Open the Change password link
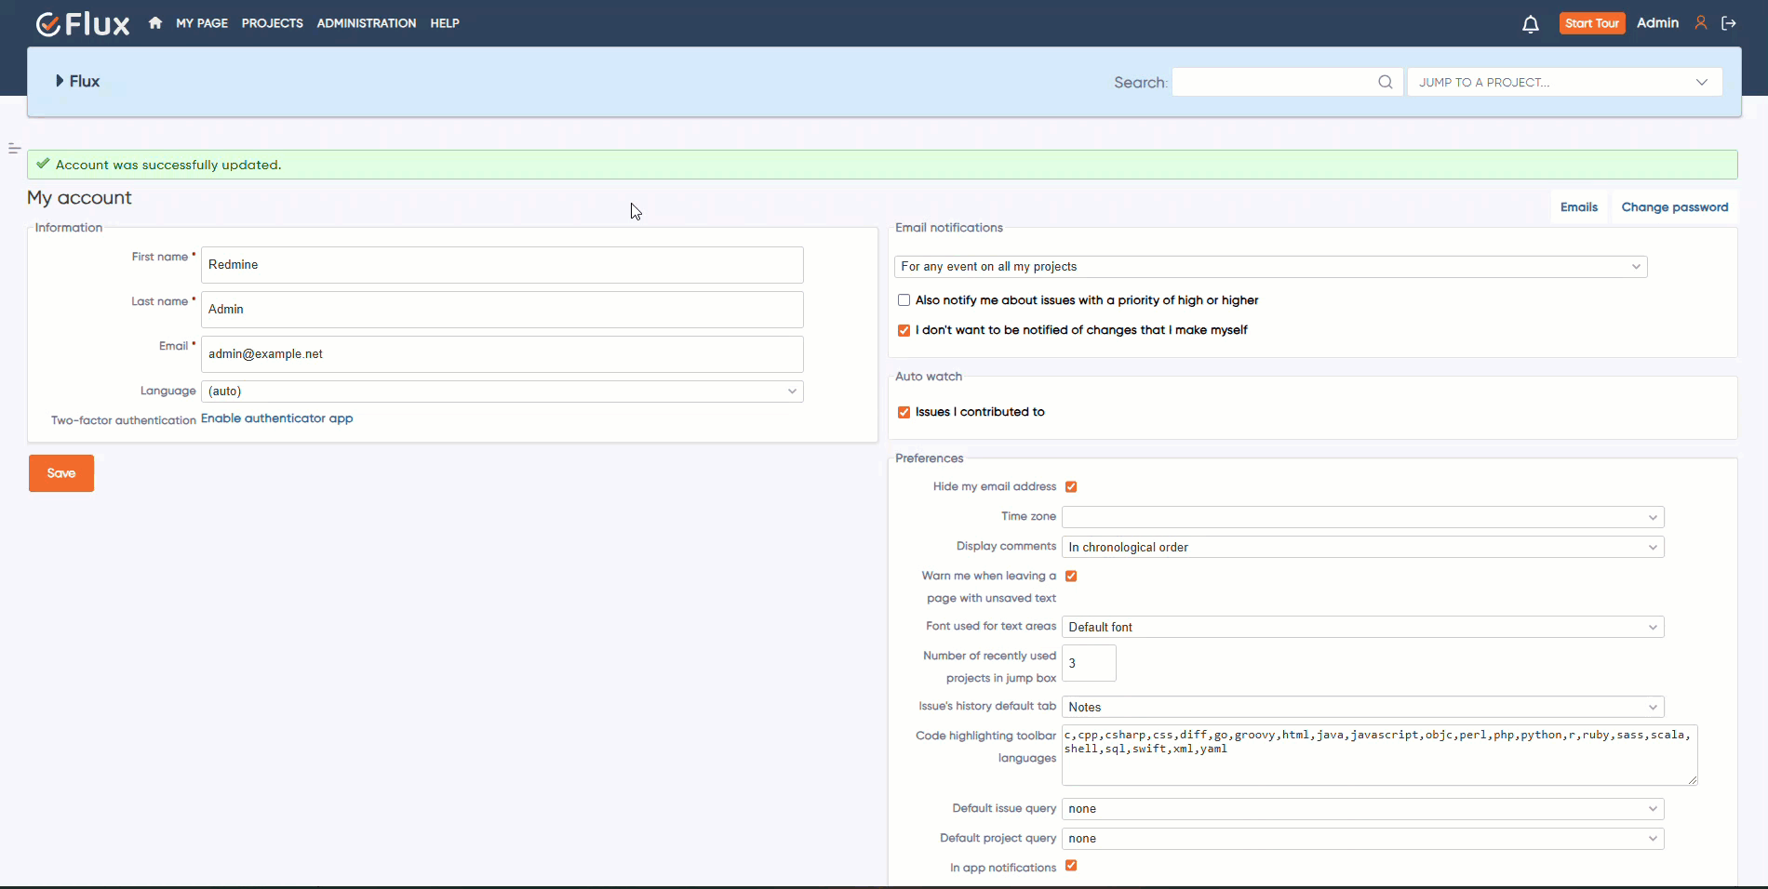The image size is (1768, 889). [x=1674, y=207]
